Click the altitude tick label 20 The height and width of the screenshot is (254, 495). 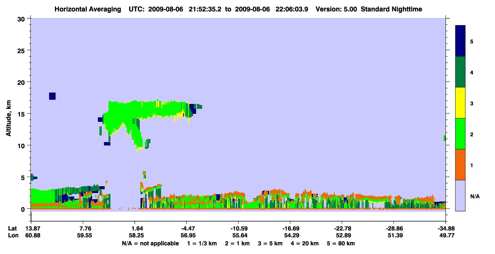coord(22,82)
